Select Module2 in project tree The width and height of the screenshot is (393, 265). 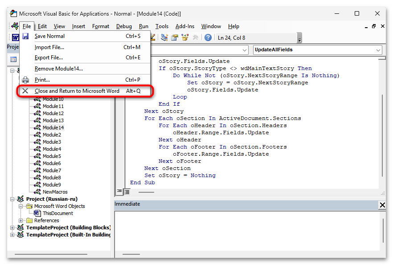(52, 135)
